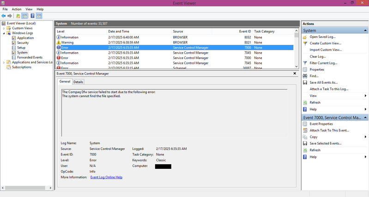Click the Forward arrow toolbar icon
Image resolution: width=369 pixels, height=197 pixels.
(10, 16)
